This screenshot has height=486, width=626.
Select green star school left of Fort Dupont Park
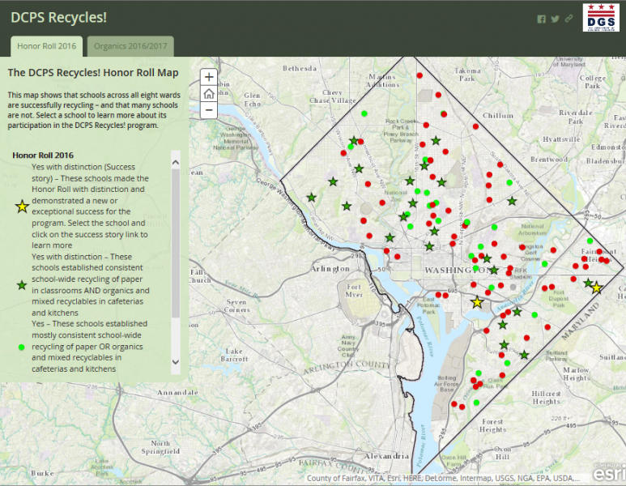coord(517,312)
